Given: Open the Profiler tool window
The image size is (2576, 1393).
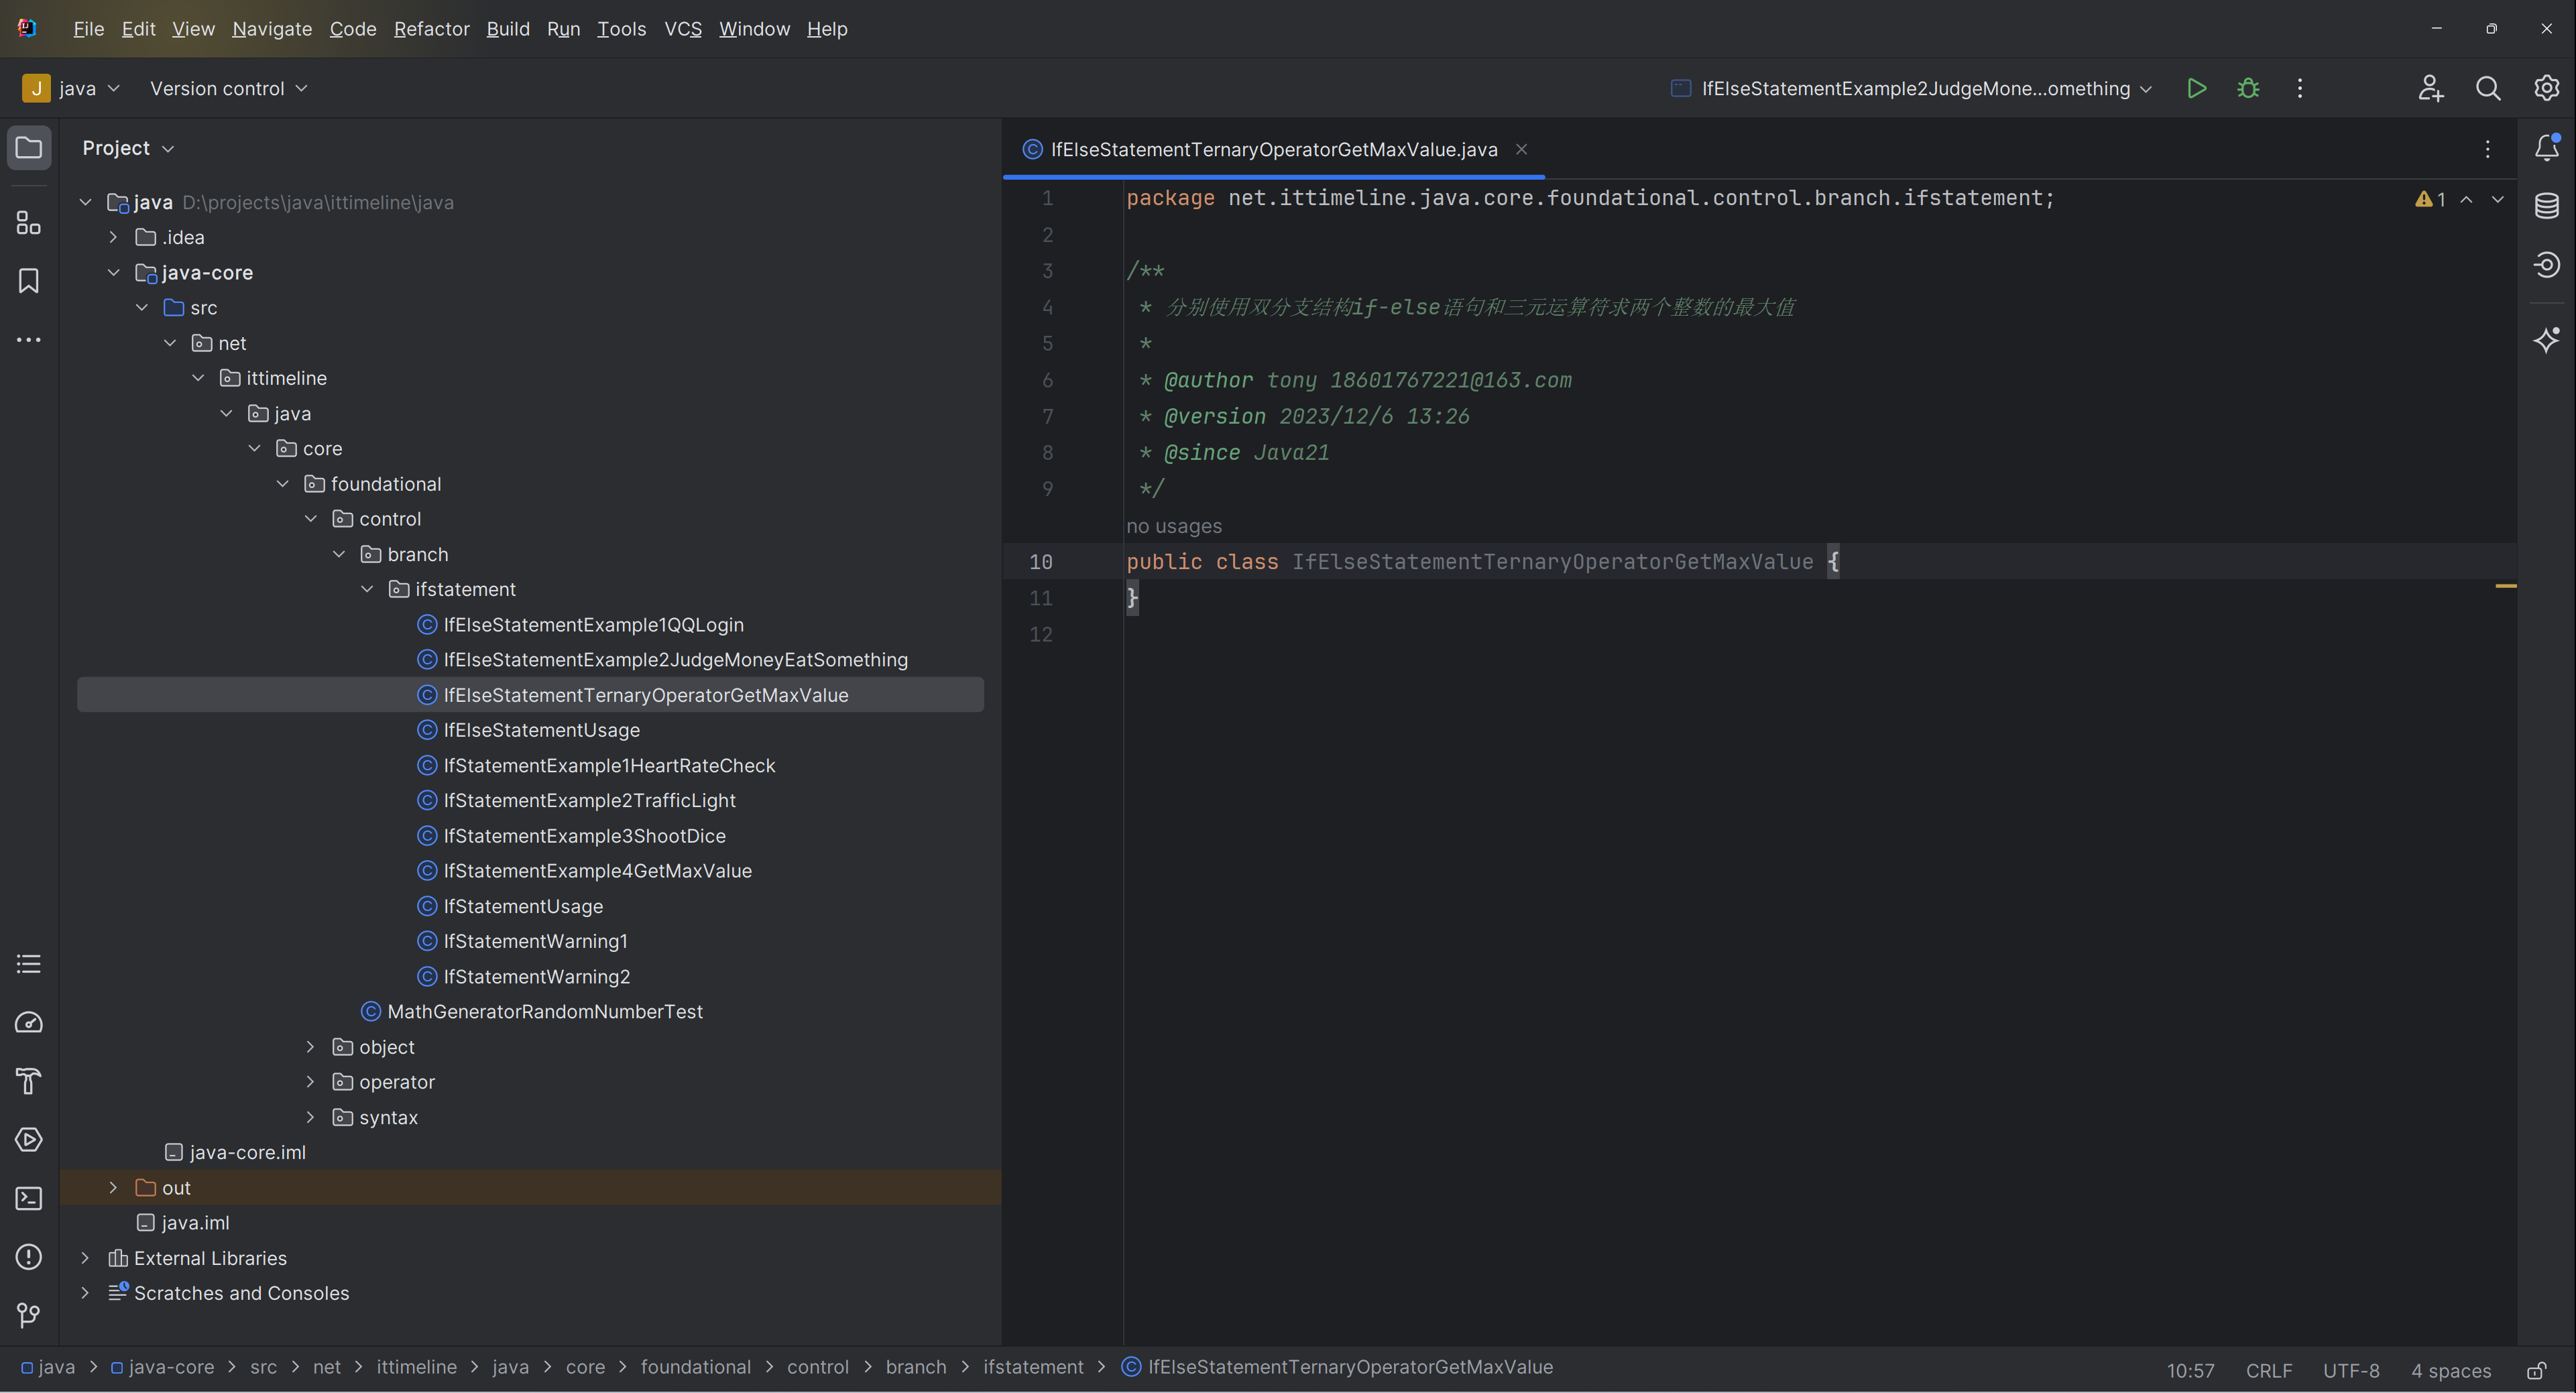Looking at the screenshot, I should coord(29,1023).
